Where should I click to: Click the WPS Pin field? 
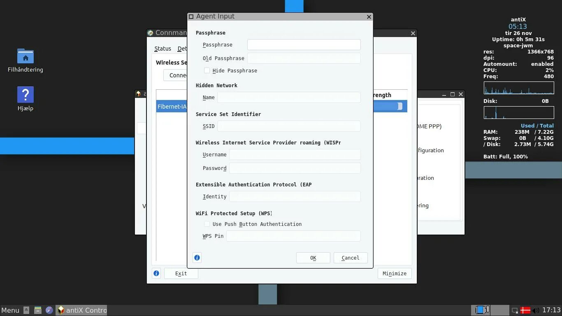tap(293, 236)
